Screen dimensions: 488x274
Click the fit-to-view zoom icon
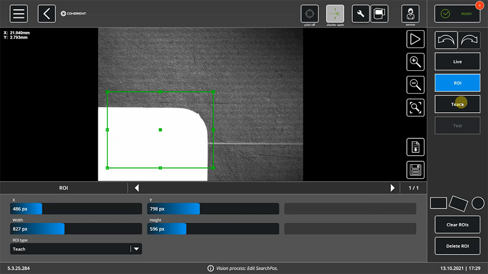pyautogui.click(x=415, y=108)
